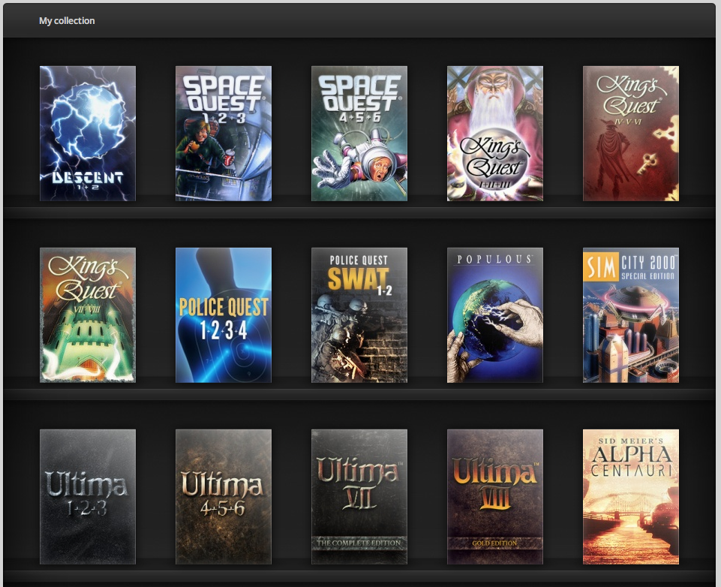Click the My collection heading
Viewport: 721px width, 587px height.
coord(67,21)
